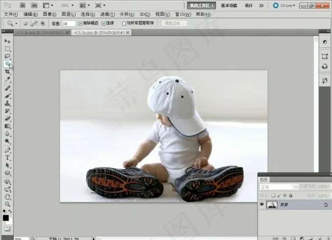Enable 对所有图层取样 checkbox
Image resolution: width=332 pixels, height=240 pixels.
pyautogui.click(x=124, y=24)
